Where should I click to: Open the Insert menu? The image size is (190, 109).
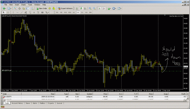(x=17, y=5)
